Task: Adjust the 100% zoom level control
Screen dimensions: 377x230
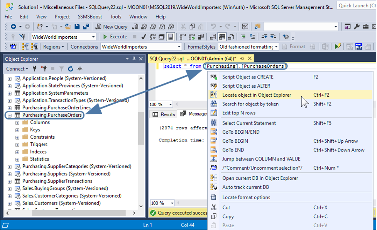Action: [x=160, y=104]
